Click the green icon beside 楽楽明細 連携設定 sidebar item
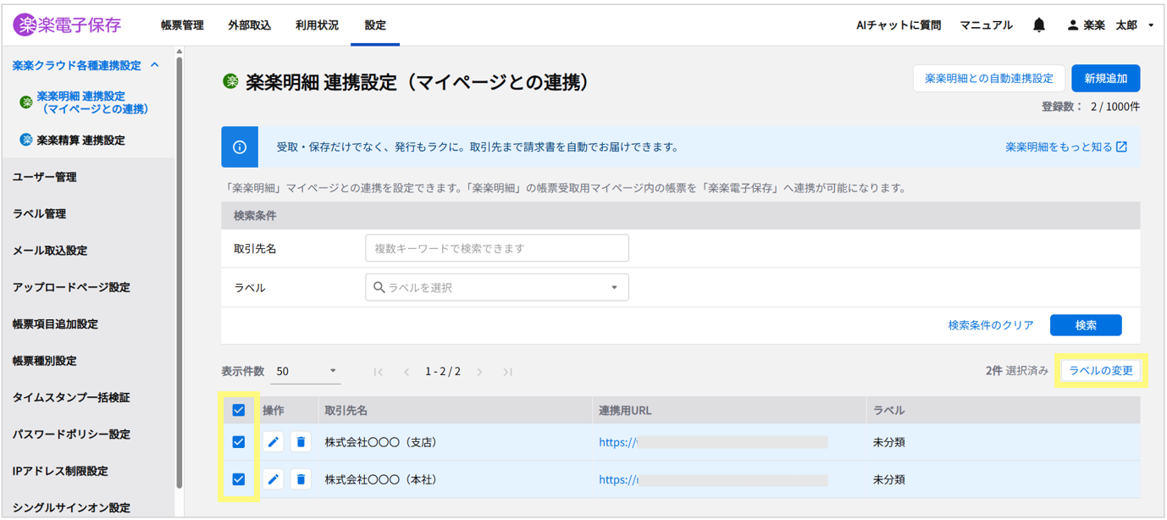This screenshot has height=520, width=1167. pos(26,102)
